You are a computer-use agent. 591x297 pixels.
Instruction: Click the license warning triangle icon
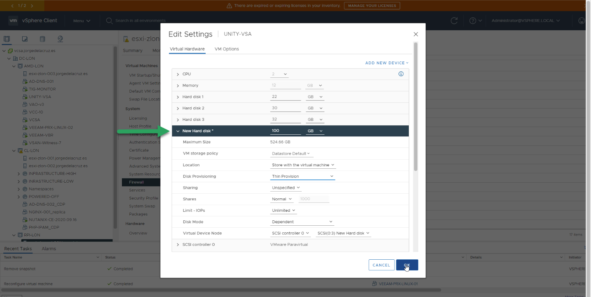click(229, 6)
